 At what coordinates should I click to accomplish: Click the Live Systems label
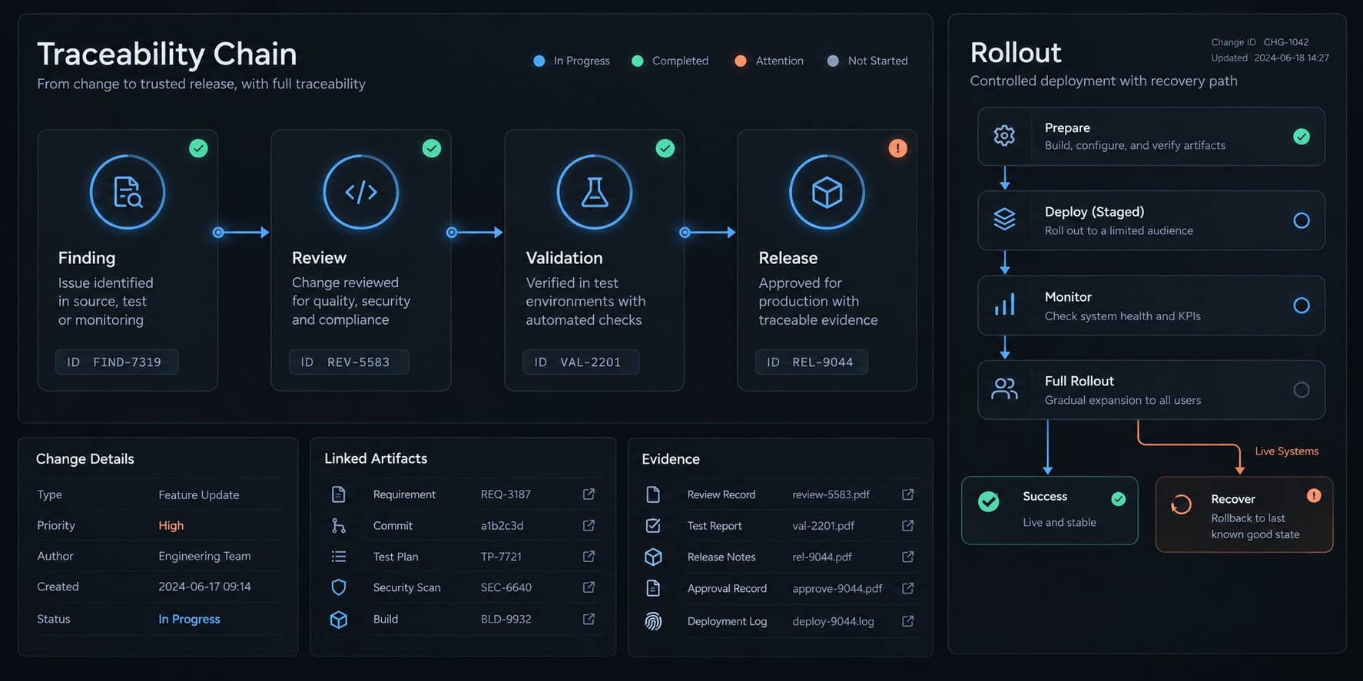click(x=1287, y=451)
